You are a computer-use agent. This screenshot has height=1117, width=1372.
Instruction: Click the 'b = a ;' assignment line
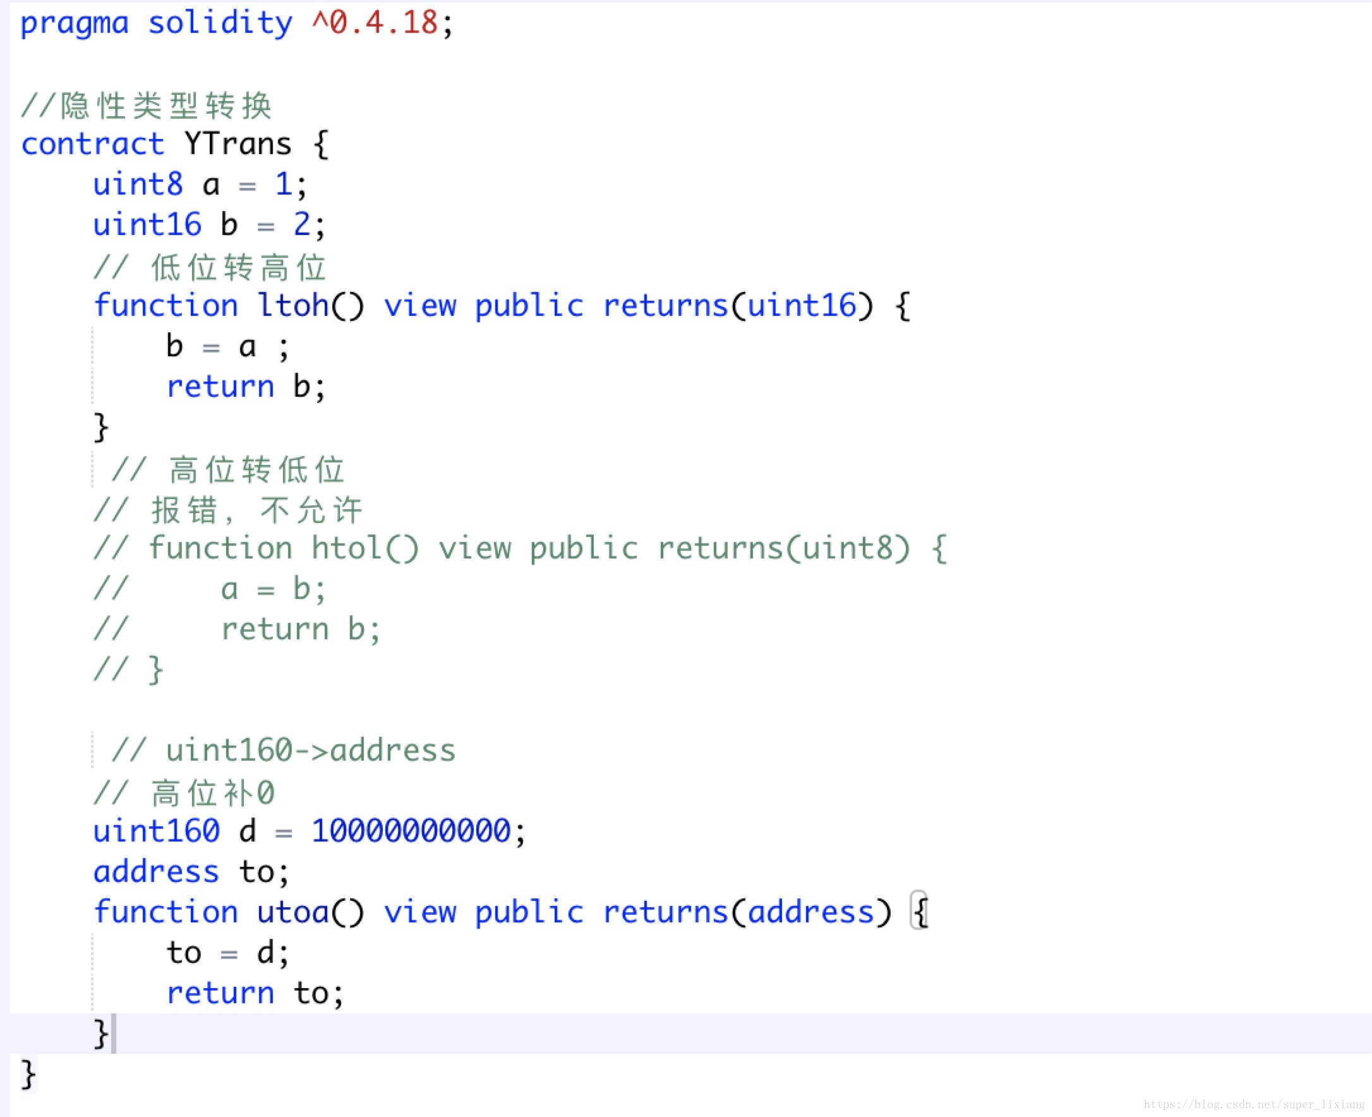(227, 347)
